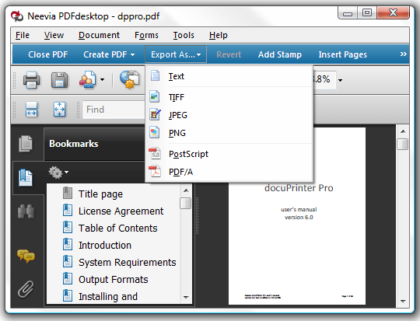Choose Text from the export menu

pos(229,76)
